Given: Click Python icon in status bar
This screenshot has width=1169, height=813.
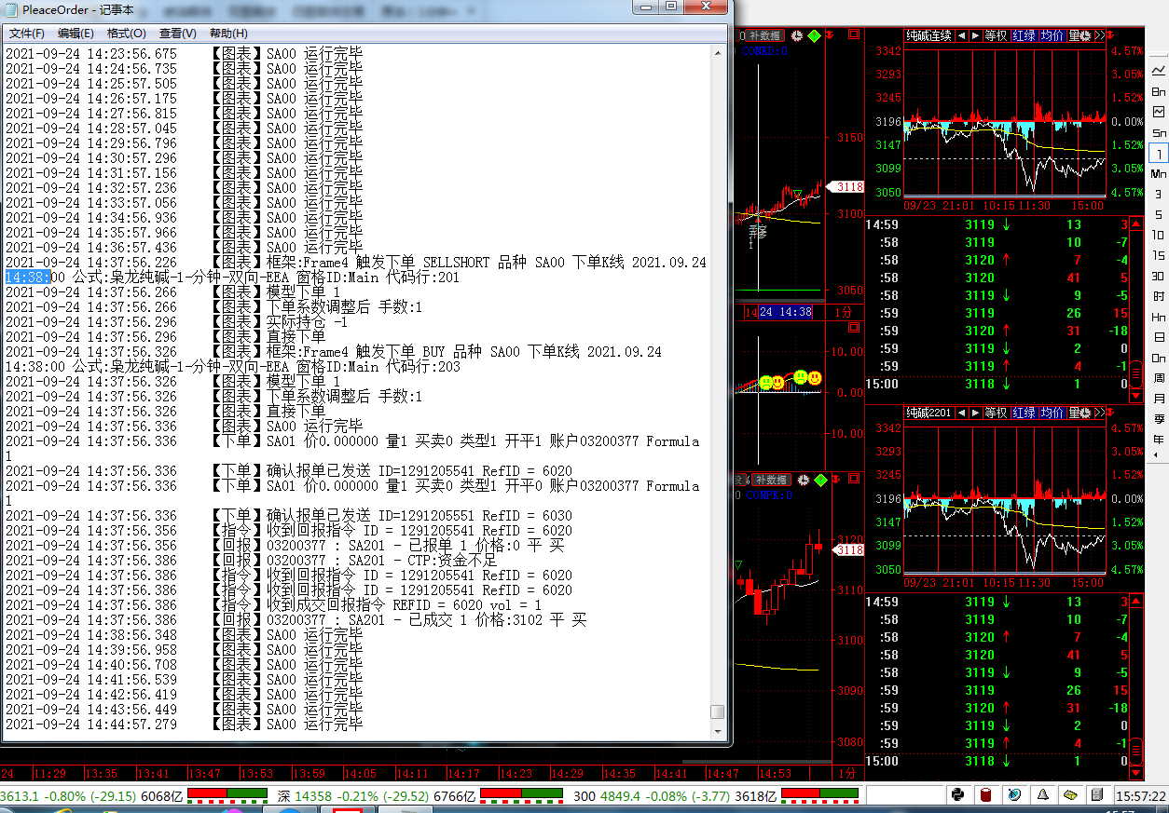Looking at the screenshot, I should (957, 795).
